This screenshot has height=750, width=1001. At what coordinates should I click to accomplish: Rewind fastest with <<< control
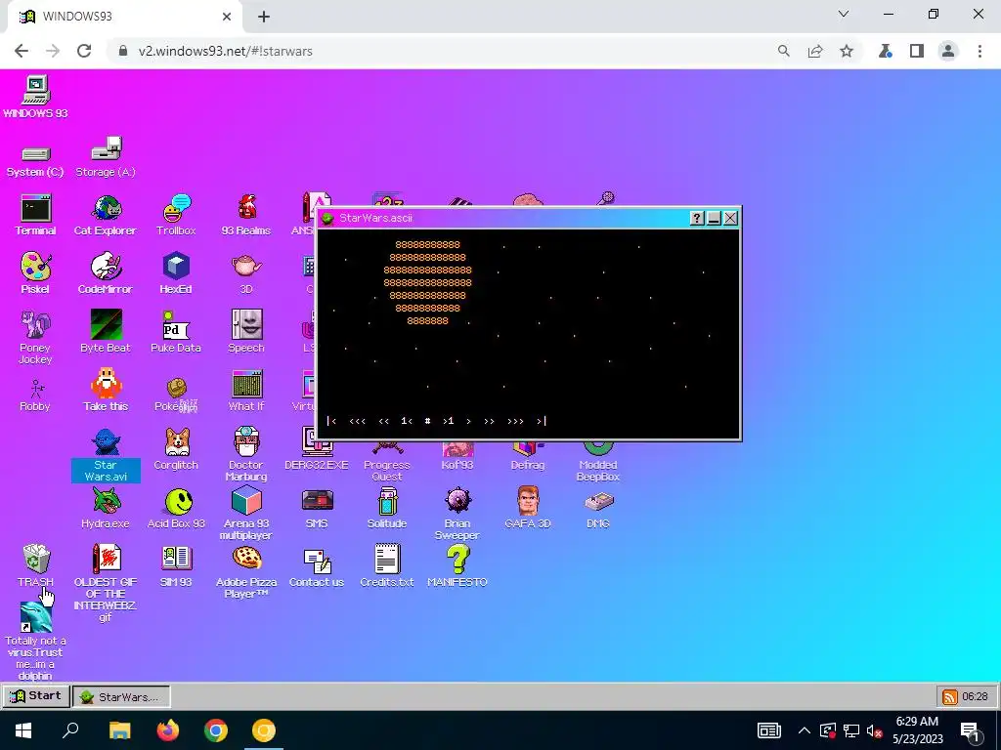point(357,421)
